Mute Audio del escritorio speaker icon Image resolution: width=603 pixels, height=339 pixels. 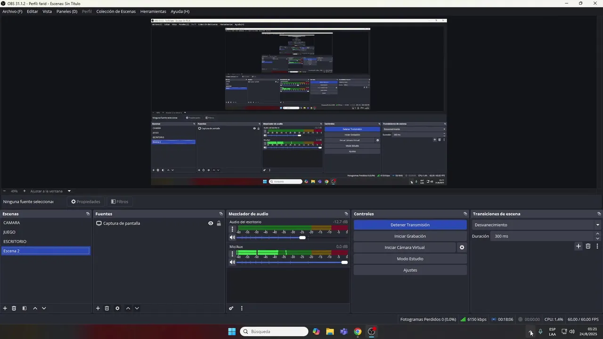tap(232, 237)
